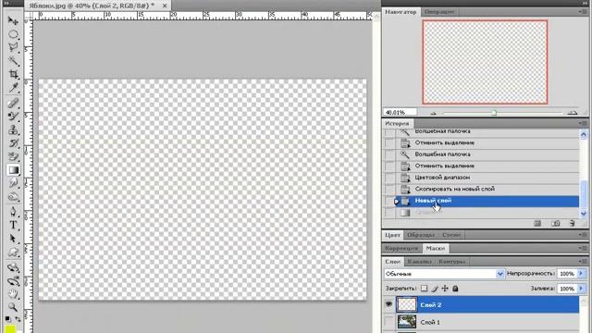Select the Polygonal Lasso tool
The image size is (592, 333).
[x=13, y=47]
